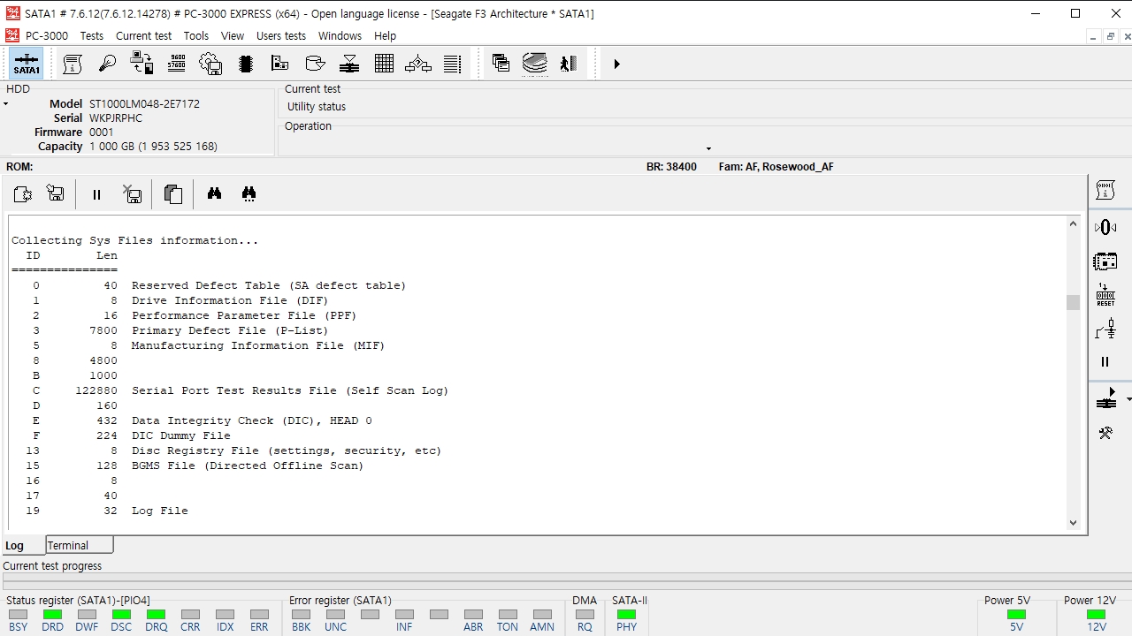Open the Tools menu
The height and width of the screenshot is (636, 1132).
(x=196, y=35)
